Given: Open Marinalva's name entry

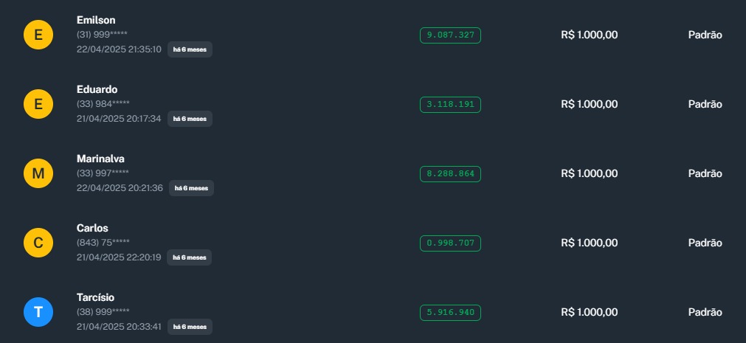Looking at the screenshot, I should [102, 159].
